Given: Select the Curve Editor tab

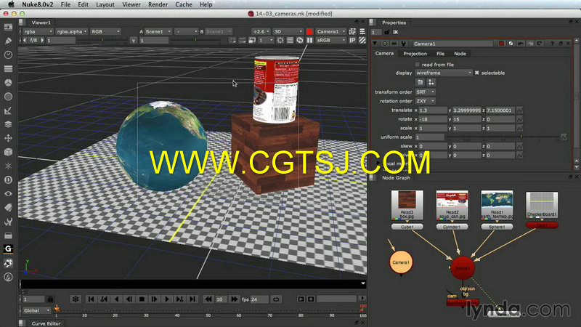Looking at the screenshot, I should 46,323.
